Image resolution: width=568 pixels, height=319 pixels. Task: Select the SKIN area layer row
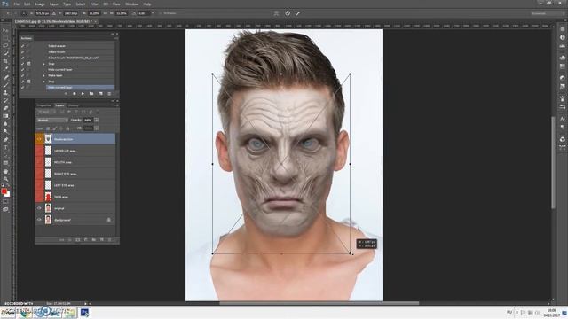[x=75, y=197]
